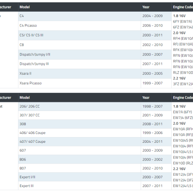This screenshot has height=193, width=193.
Task: Click the 2006 - 2010 year cell
Action: [156, 26]
